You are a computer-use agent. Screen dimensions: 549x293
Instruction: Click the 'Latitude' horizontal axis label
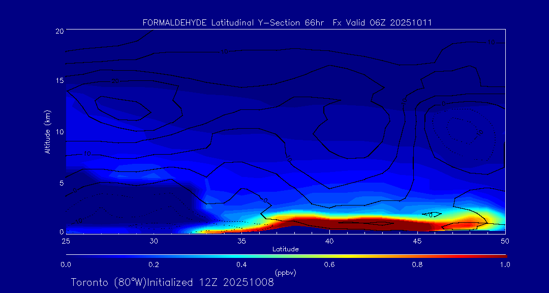pos(286,249)
